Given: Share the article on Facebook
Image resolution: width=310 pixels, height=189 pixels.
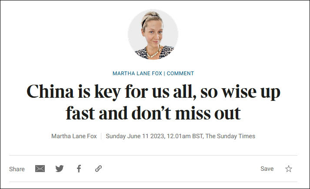Looking at the screenshot, I should coord(79,169).
